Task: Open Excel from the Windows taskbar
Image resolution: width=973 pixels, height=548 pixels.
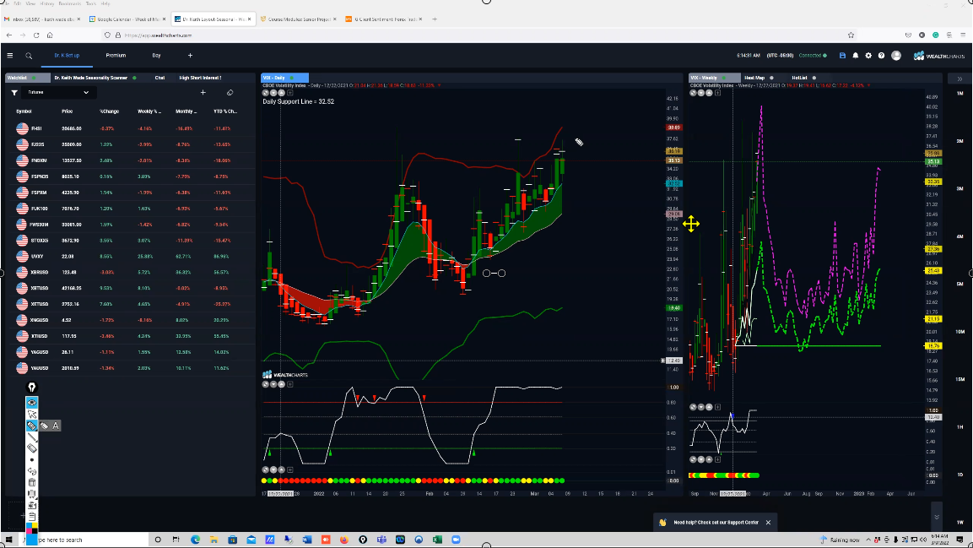Action: (x=437, y=540)
